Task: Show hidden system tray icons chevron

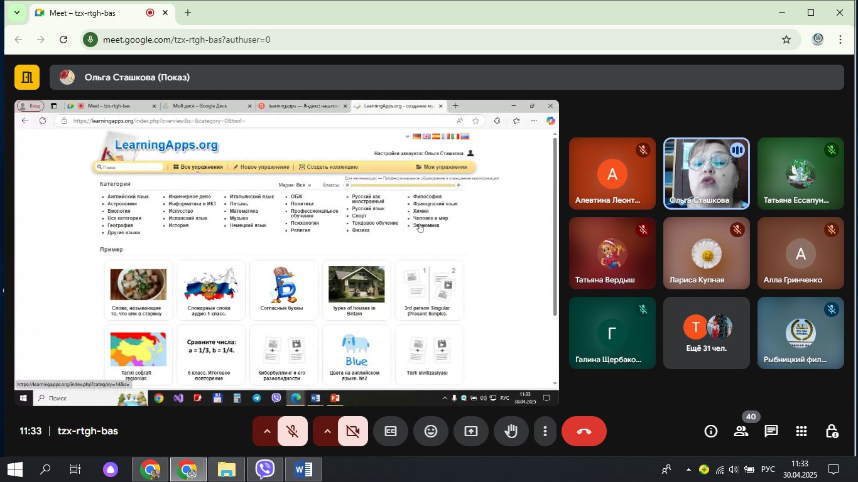Action: click(x=688, y=469)
